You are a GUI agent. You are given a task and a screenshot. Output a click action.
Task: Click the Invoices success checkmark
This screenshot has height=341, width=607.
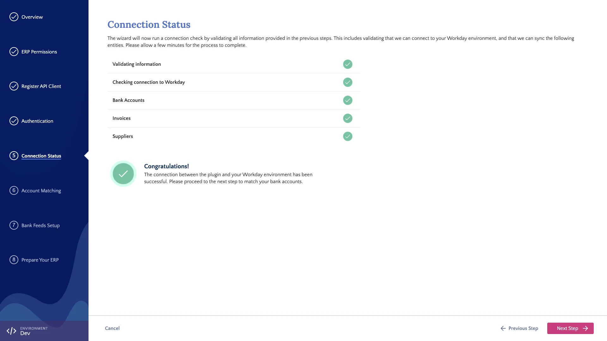tap(347, 118)
